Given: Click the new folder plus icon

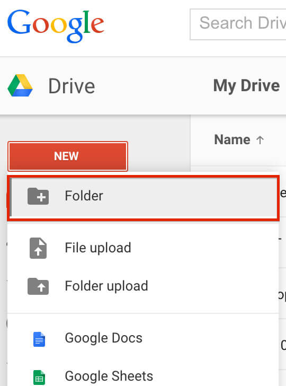Looking at the screenshot, I should point(38,196).
